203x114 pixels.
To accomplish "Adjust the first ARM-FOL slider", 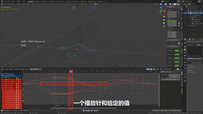I will (177, 51).
